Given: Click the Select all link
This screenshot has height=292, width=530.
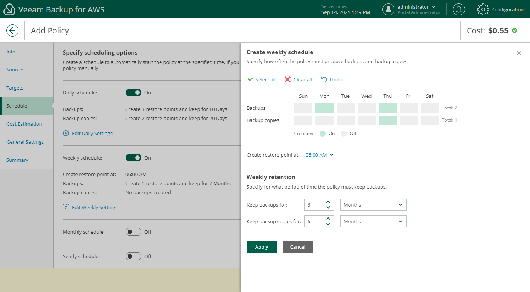Looking at the screenshot, I should click(x=265, y=79).
